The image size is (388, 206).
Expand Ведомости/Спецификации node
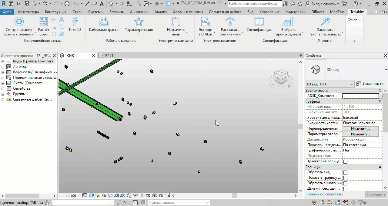tap(3, 72)
